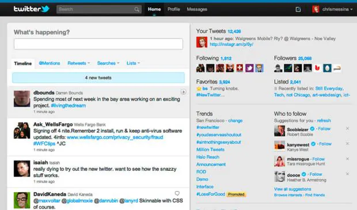Screen dimensions: 357x210
Task: Click the Promoted badge next to #LoseForGood
Action: 236,194
